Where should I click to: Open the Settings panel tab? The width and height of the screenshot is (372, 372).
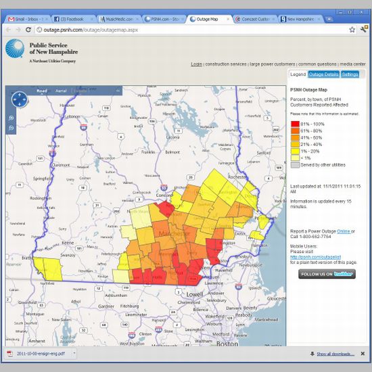click(x=350, y=74)
